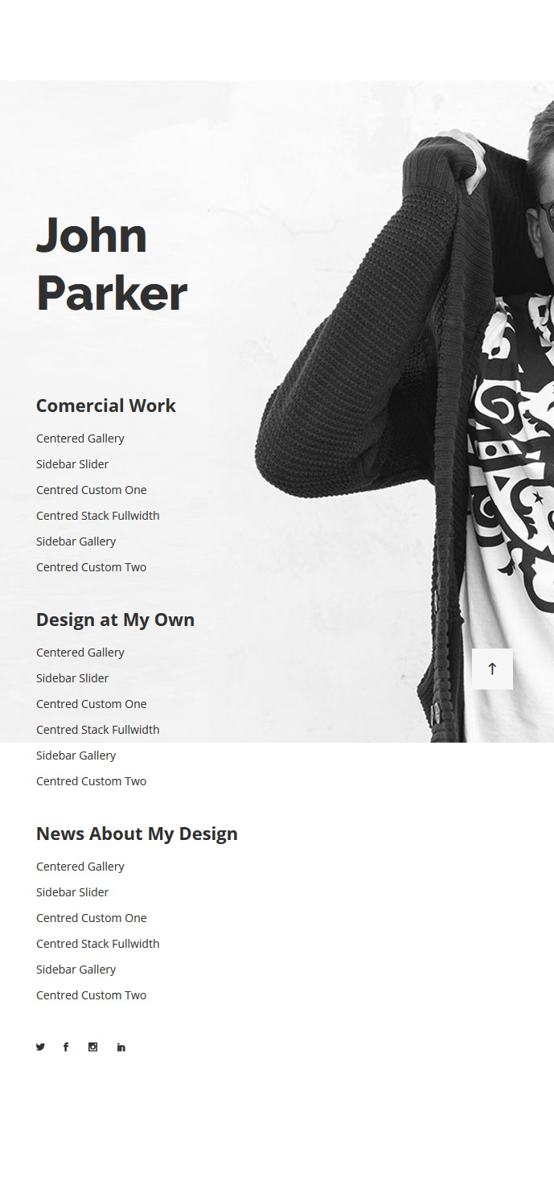
Task: Open Sidebar Slider under News About My Design
Action: tap(72, 892)
